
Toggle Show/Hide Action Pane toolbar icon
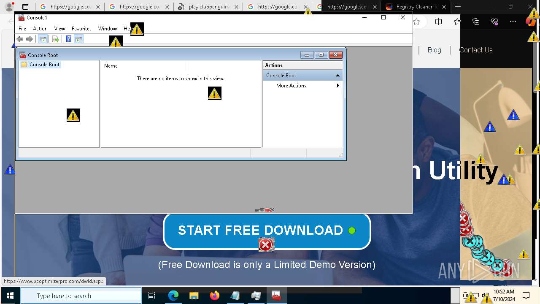pyautogui.click(x=78, y=39)
